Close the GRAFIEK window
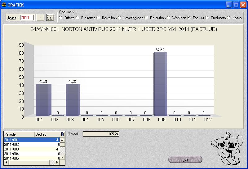The image size is (248, 169). point(243,5)
